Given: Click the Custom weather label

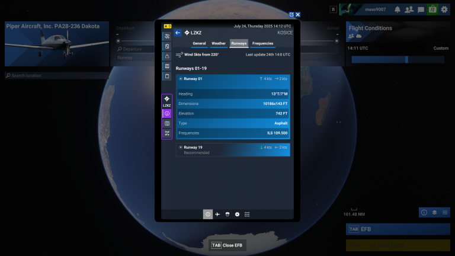Looking at the screenshot, I should click(441, 48).
